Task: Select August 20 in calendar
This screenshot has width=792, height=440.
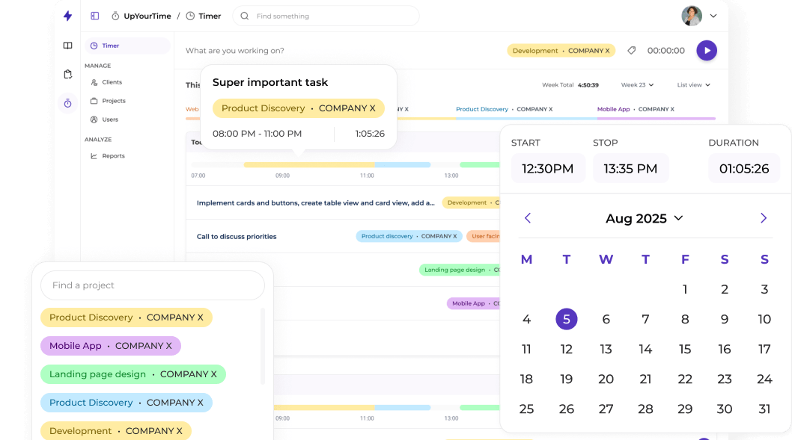Action: click(606, 379)
